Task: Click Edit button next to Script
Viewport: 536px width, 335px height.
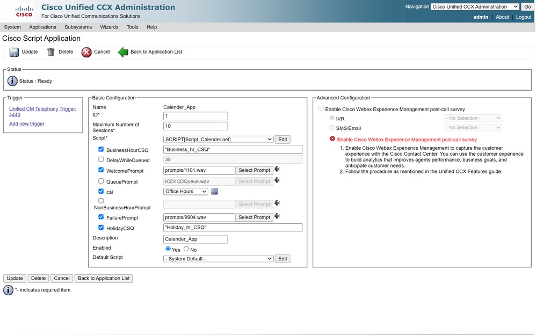Action: pyautogui.click(x=283, y=140)
